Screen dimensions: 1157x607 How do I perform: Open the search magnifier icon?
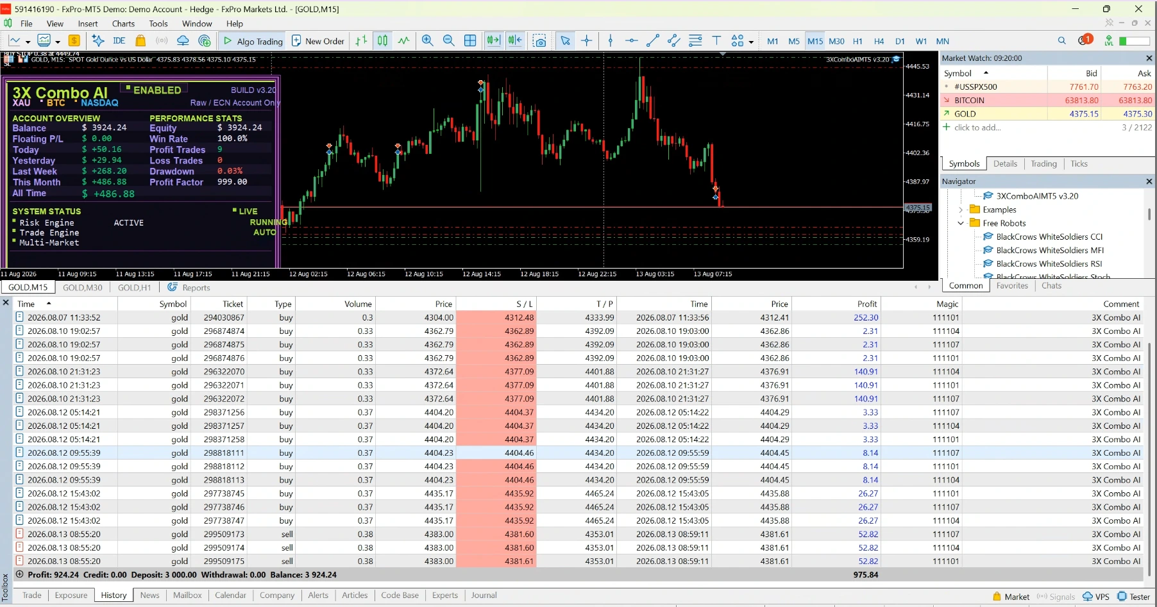(x=1062, y=41)
